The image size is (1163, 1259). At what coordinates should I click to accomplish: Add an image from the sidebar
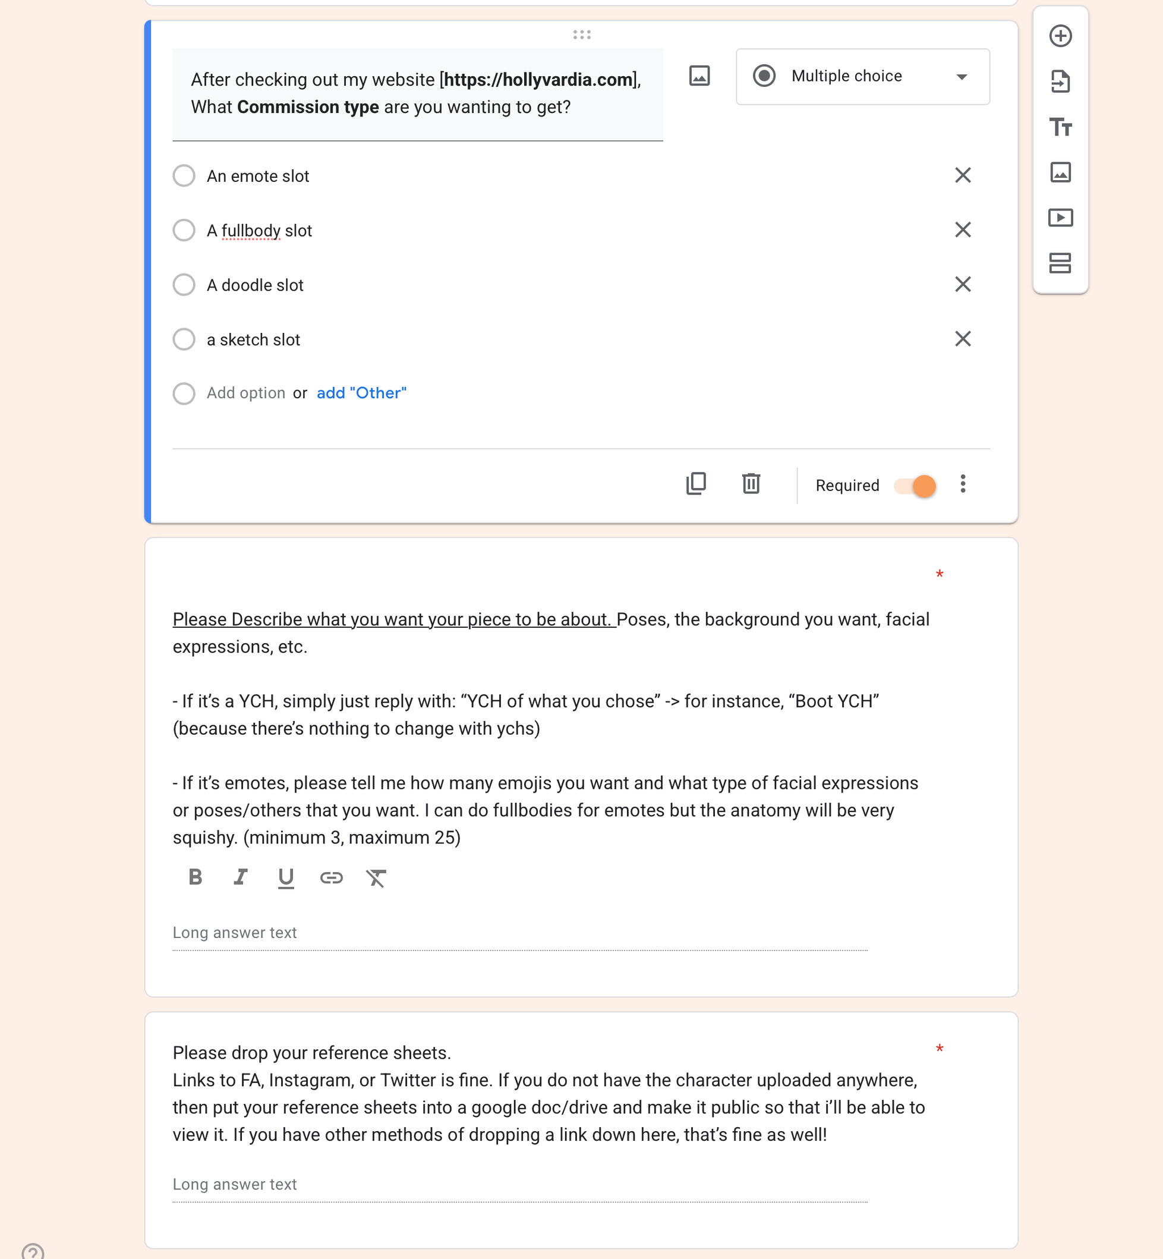(1060, 172)
